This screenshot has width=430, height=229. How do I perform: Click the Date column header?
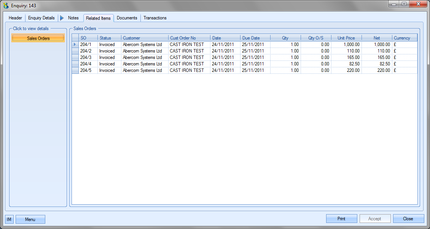tap(225, 38)
